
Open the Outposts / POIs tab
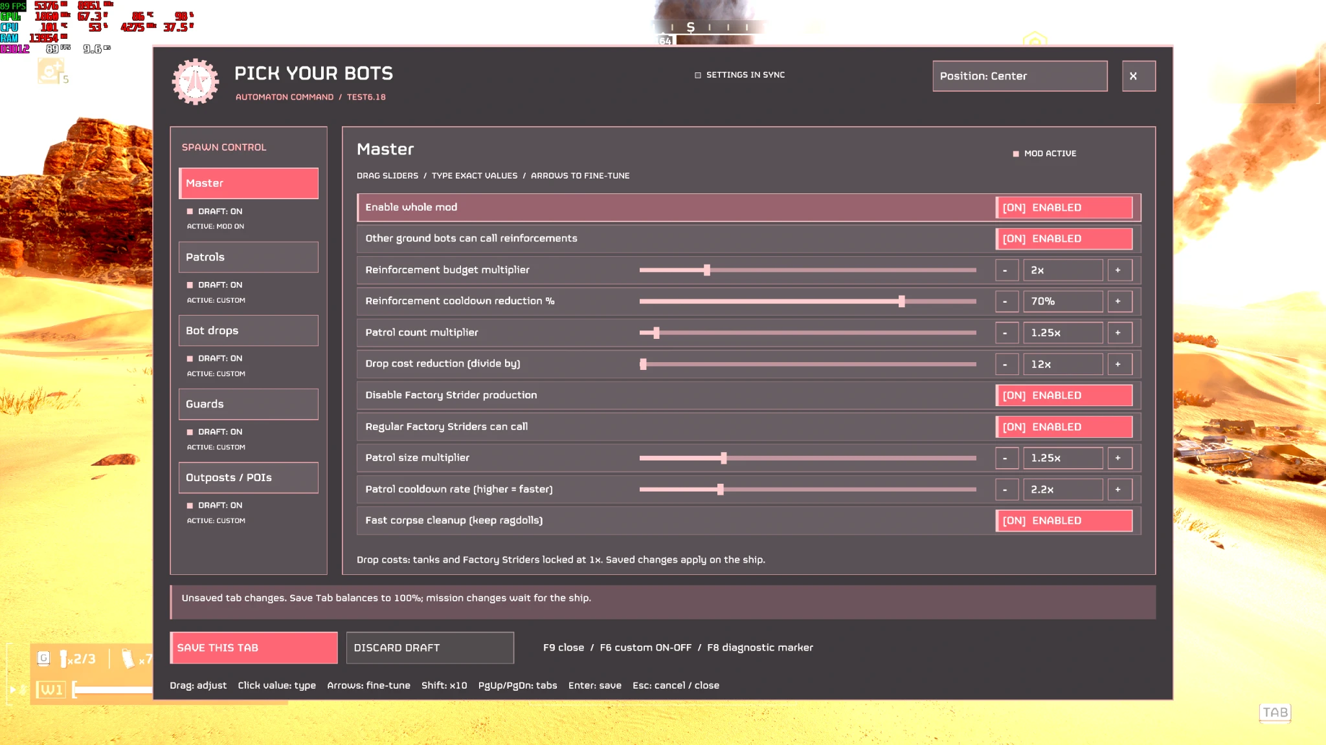248,478
